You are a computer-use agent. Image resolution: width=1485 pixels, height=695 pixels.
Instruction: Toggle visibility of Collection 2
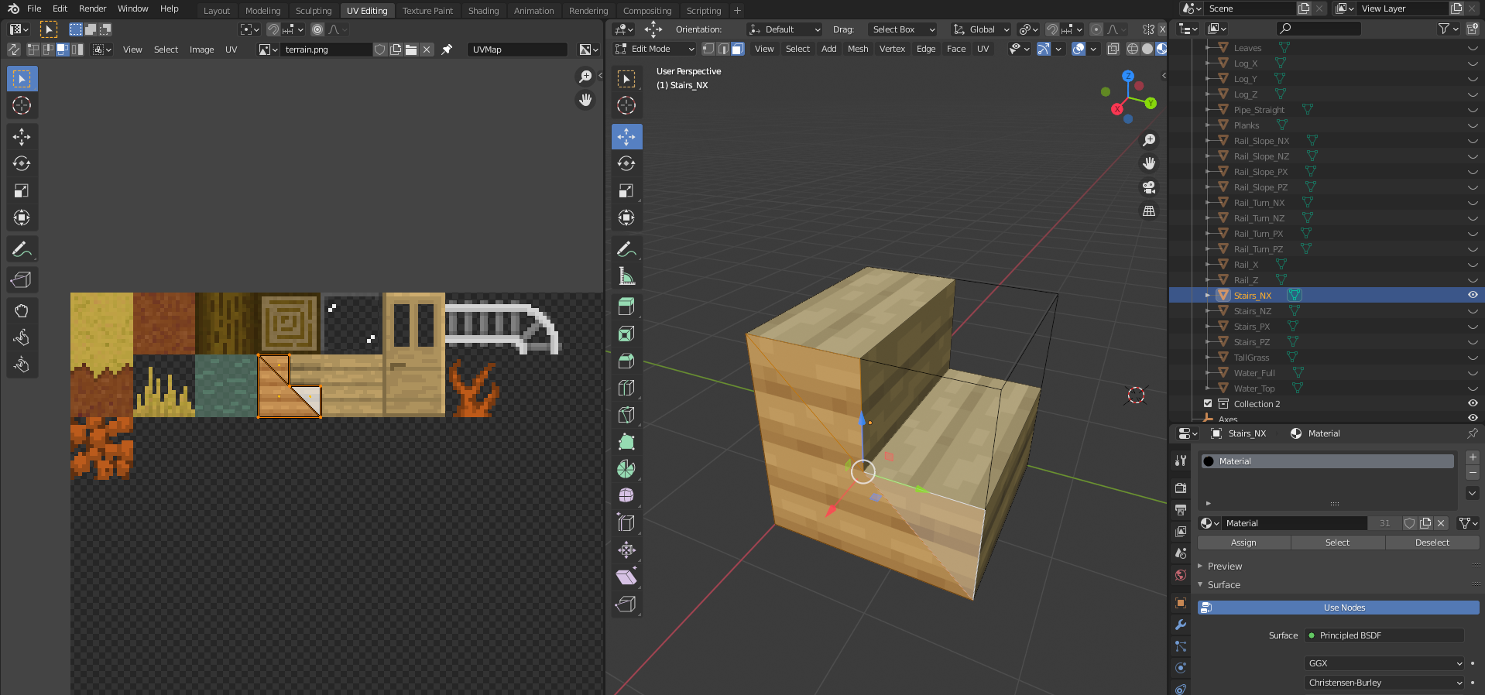tap(1472, 403)
